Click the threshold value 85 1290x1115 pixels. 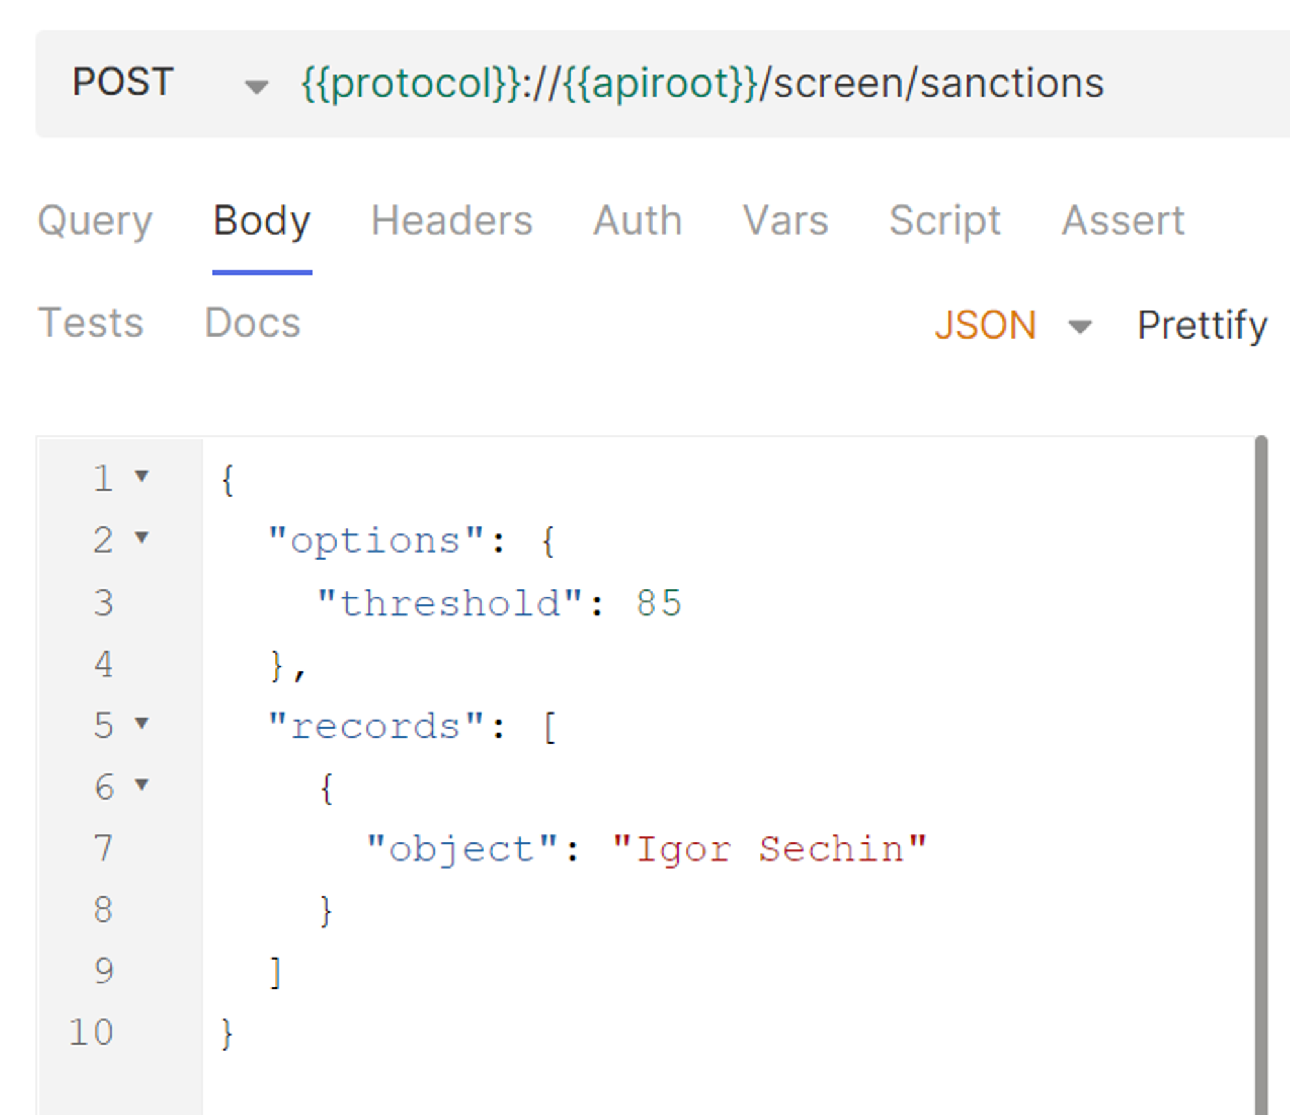pyautogui.click(x=659, y=604)
